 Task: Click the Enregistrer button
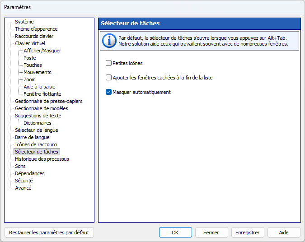click(x=248, y=233)
